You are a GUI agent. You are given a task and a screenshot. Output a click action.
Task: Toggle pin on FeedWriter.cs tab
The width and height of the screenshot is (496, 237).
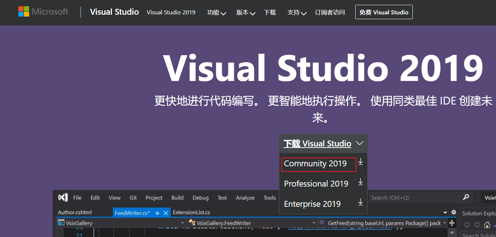point(157,213)
